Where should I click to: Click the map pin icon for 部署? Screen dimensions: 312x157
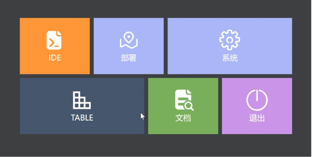pyautogui.click(x=129, y=40)
